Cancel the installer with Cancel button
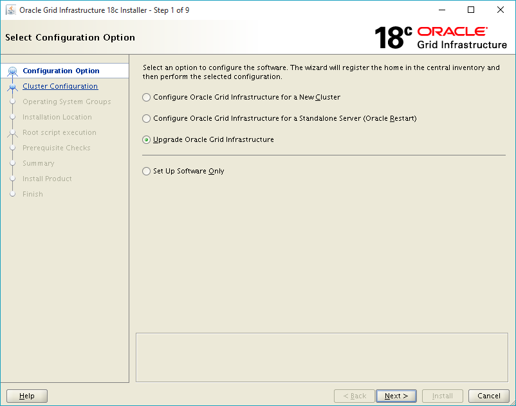The width and height of the screenshot is (516, 406). [489, 396]
